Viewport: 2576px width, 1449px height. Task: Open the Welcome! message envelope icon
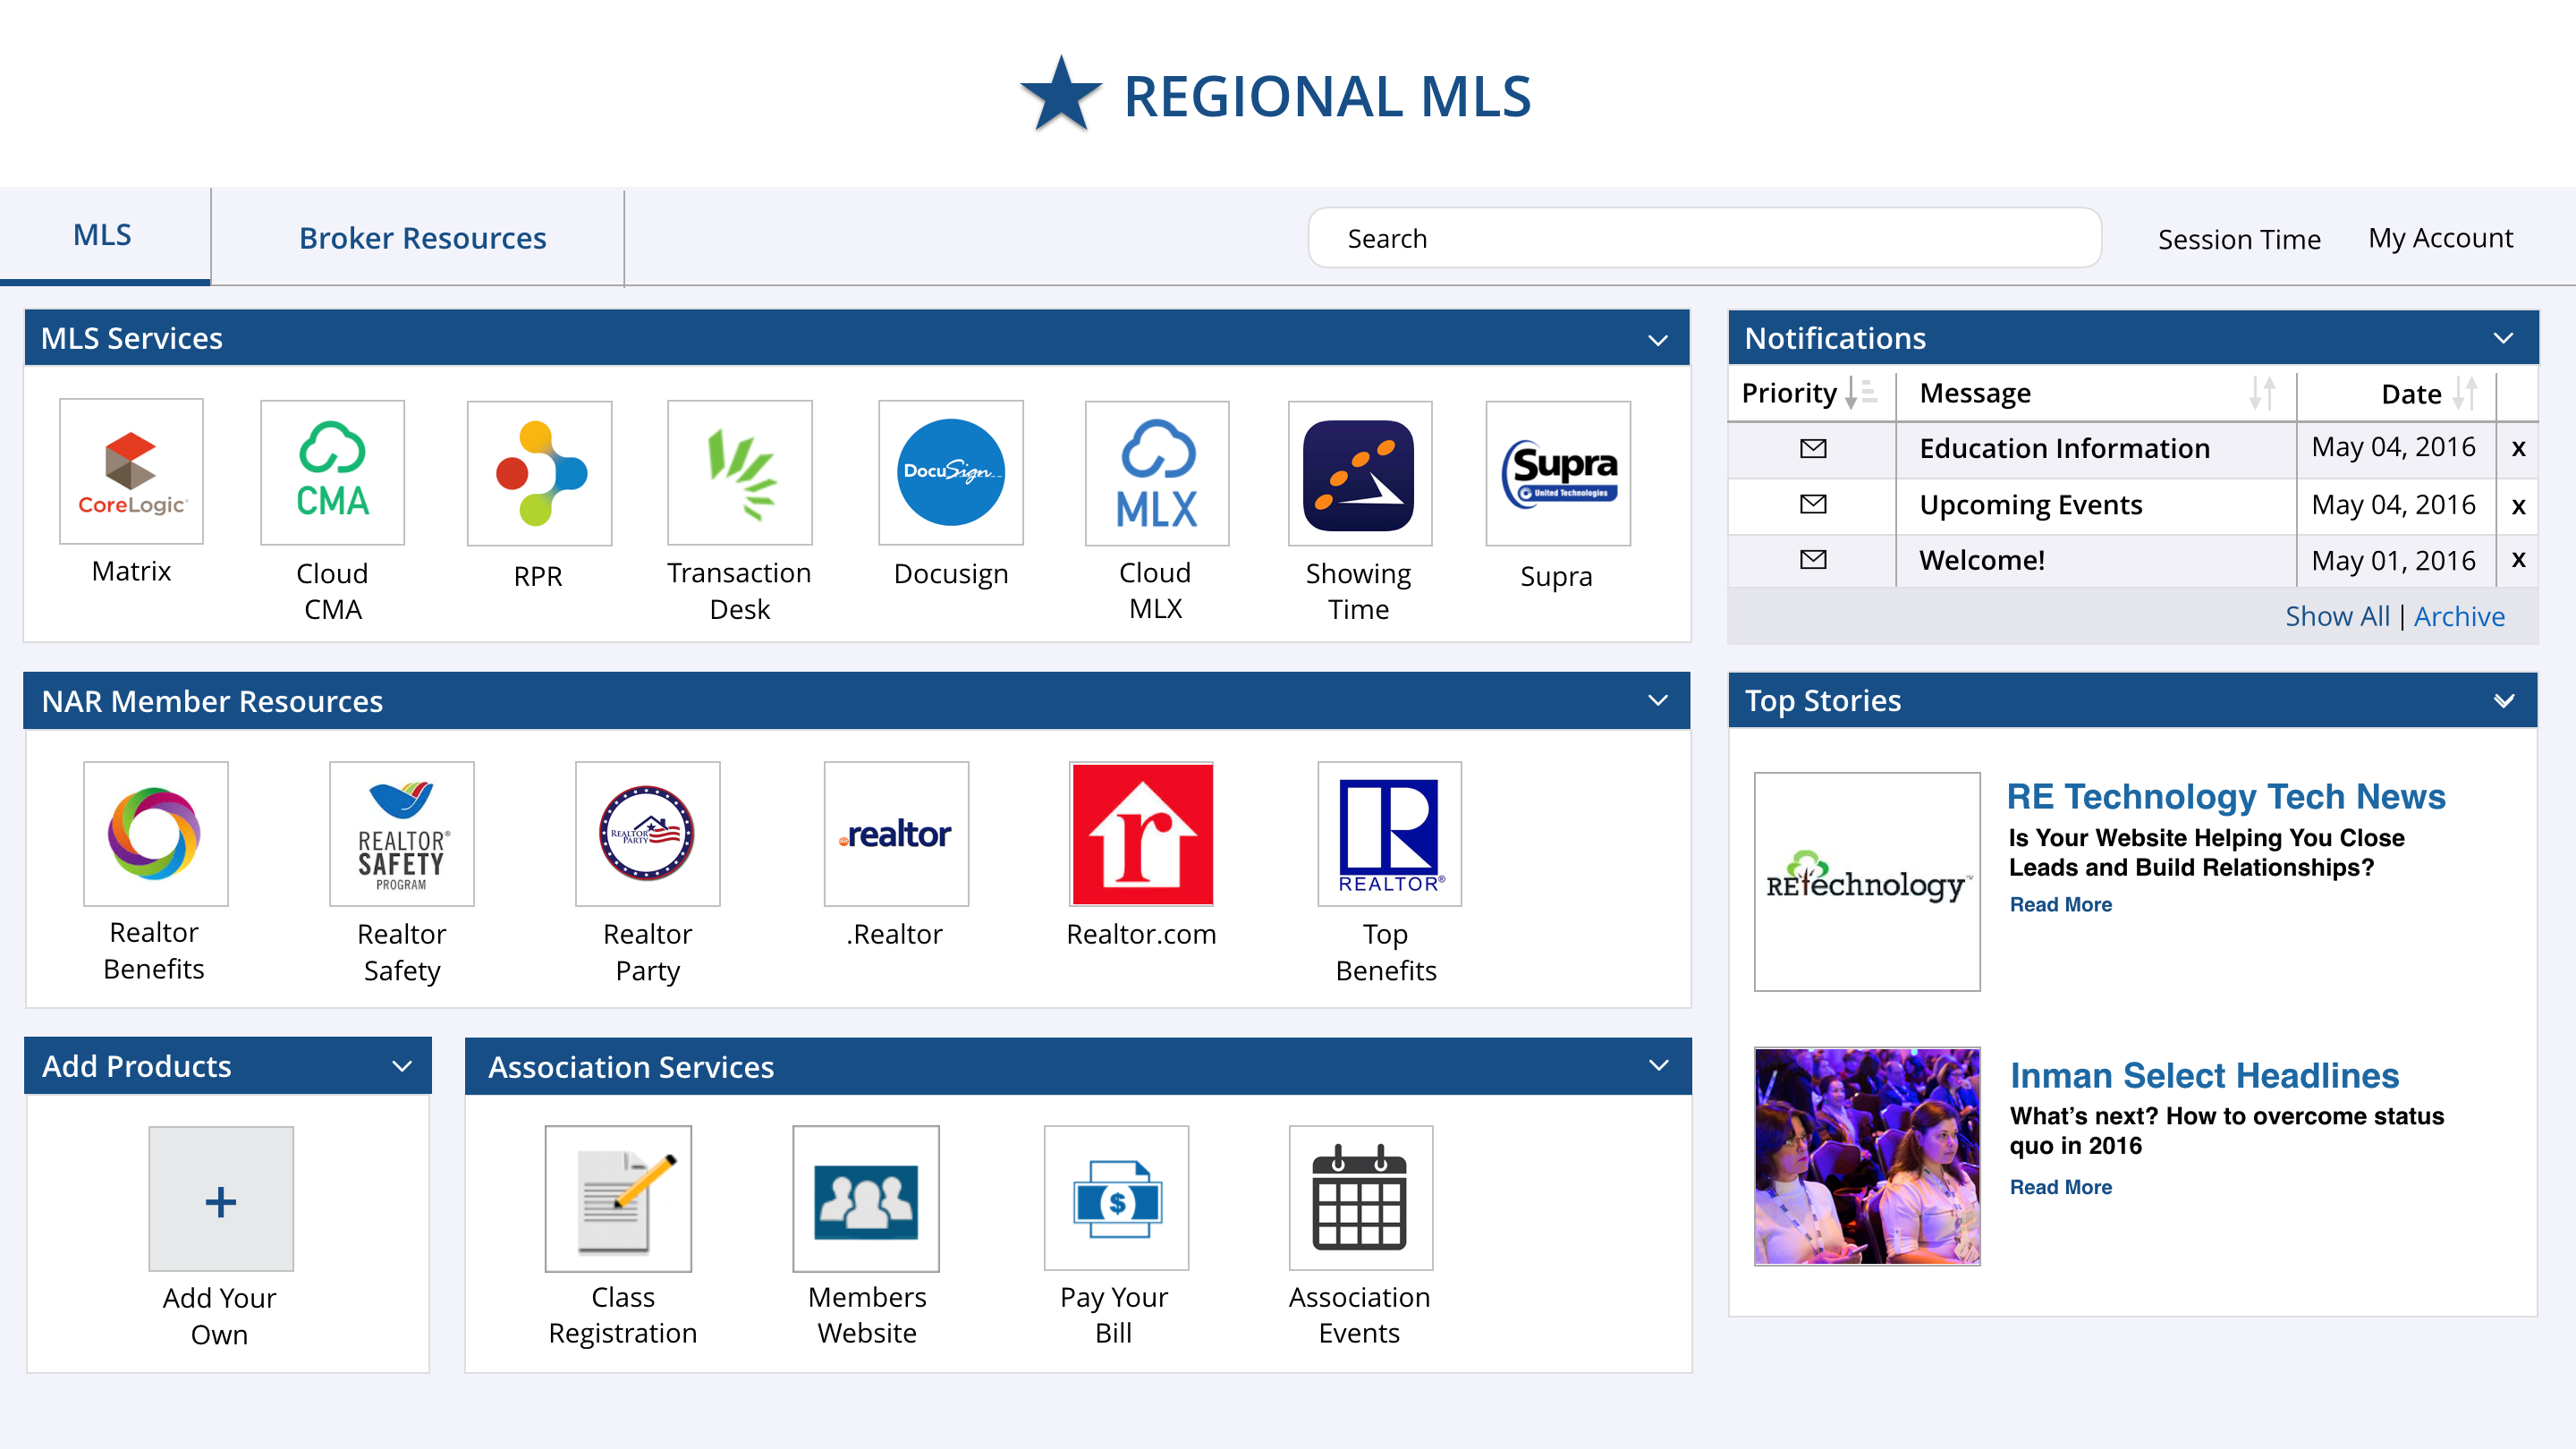click(x=1813, y=560)
